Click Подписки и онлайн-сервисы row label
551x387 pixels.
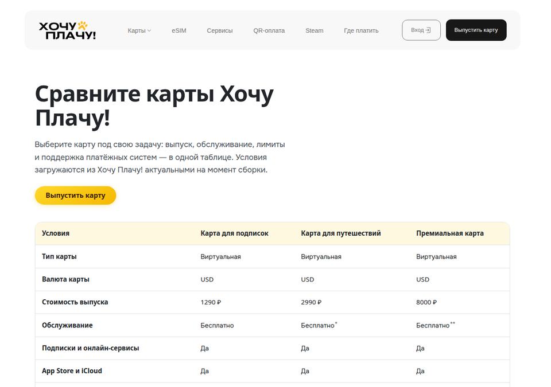tap(90, 348)
